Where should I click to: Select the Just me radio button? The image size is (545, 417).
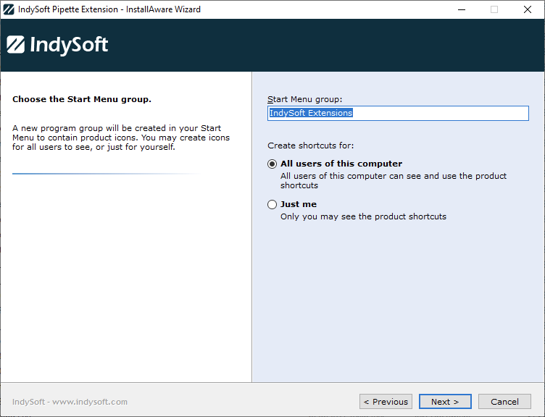272,204
